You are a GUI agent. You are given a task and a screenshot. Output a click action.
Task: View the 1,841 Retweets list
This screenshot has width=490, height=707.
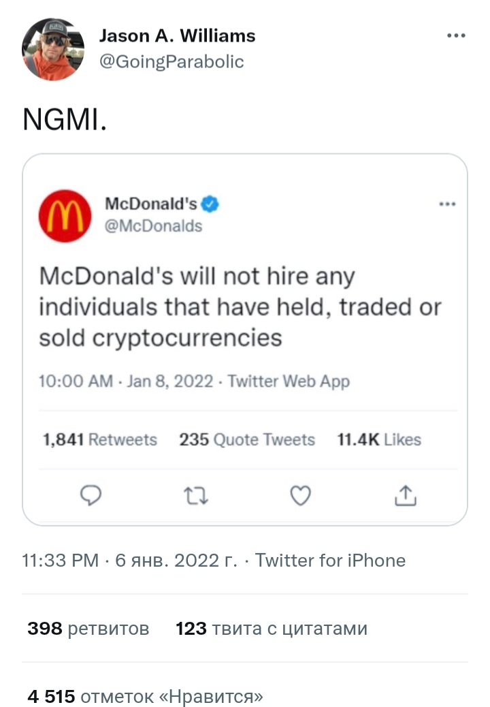[x=99, y=440]
